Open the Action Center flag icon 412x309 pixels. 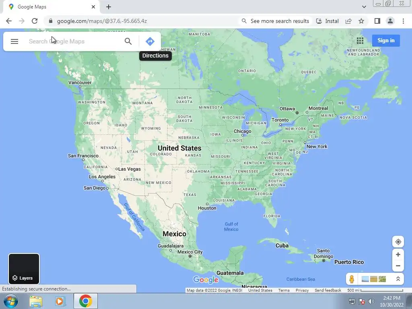coord(362,301)
